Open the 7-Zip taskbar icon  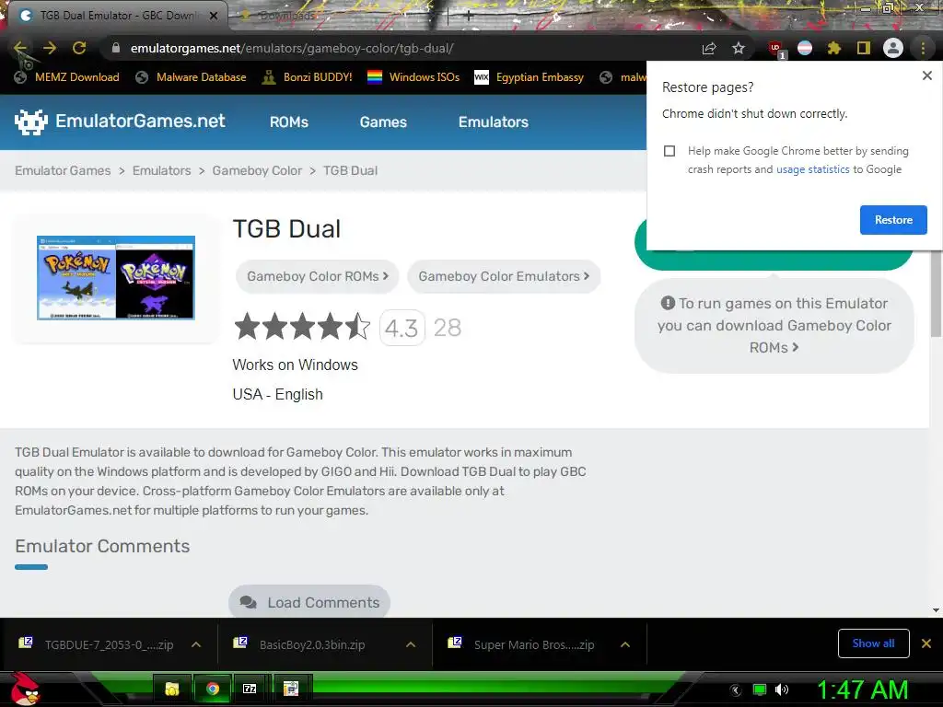pos(250,689)
